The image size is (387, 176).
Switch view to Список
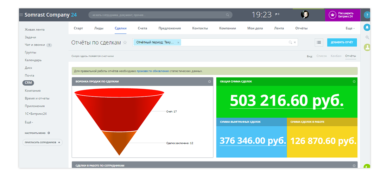(x=322, y=56)
